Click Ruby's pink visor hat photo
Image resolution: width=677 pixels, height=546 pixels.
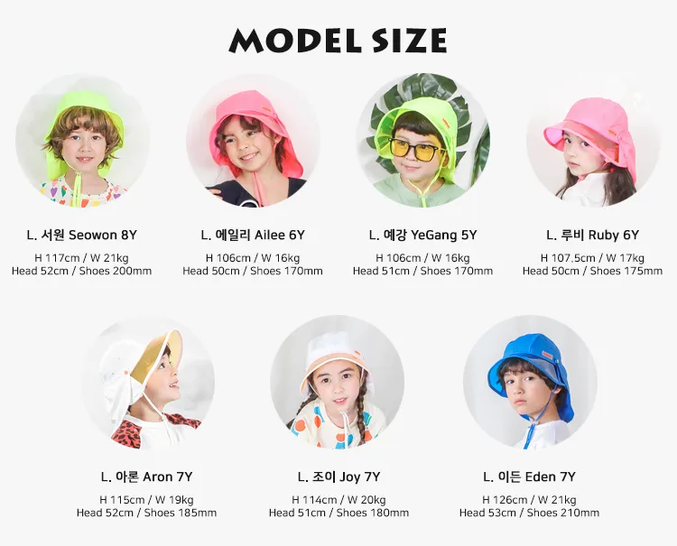(593, 140)
